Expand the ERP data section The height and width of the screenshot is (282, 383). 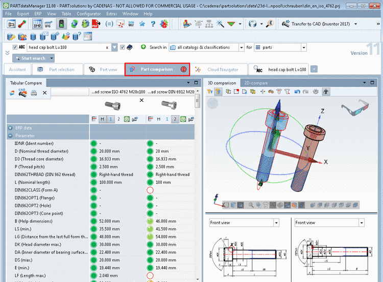[10, 127]
